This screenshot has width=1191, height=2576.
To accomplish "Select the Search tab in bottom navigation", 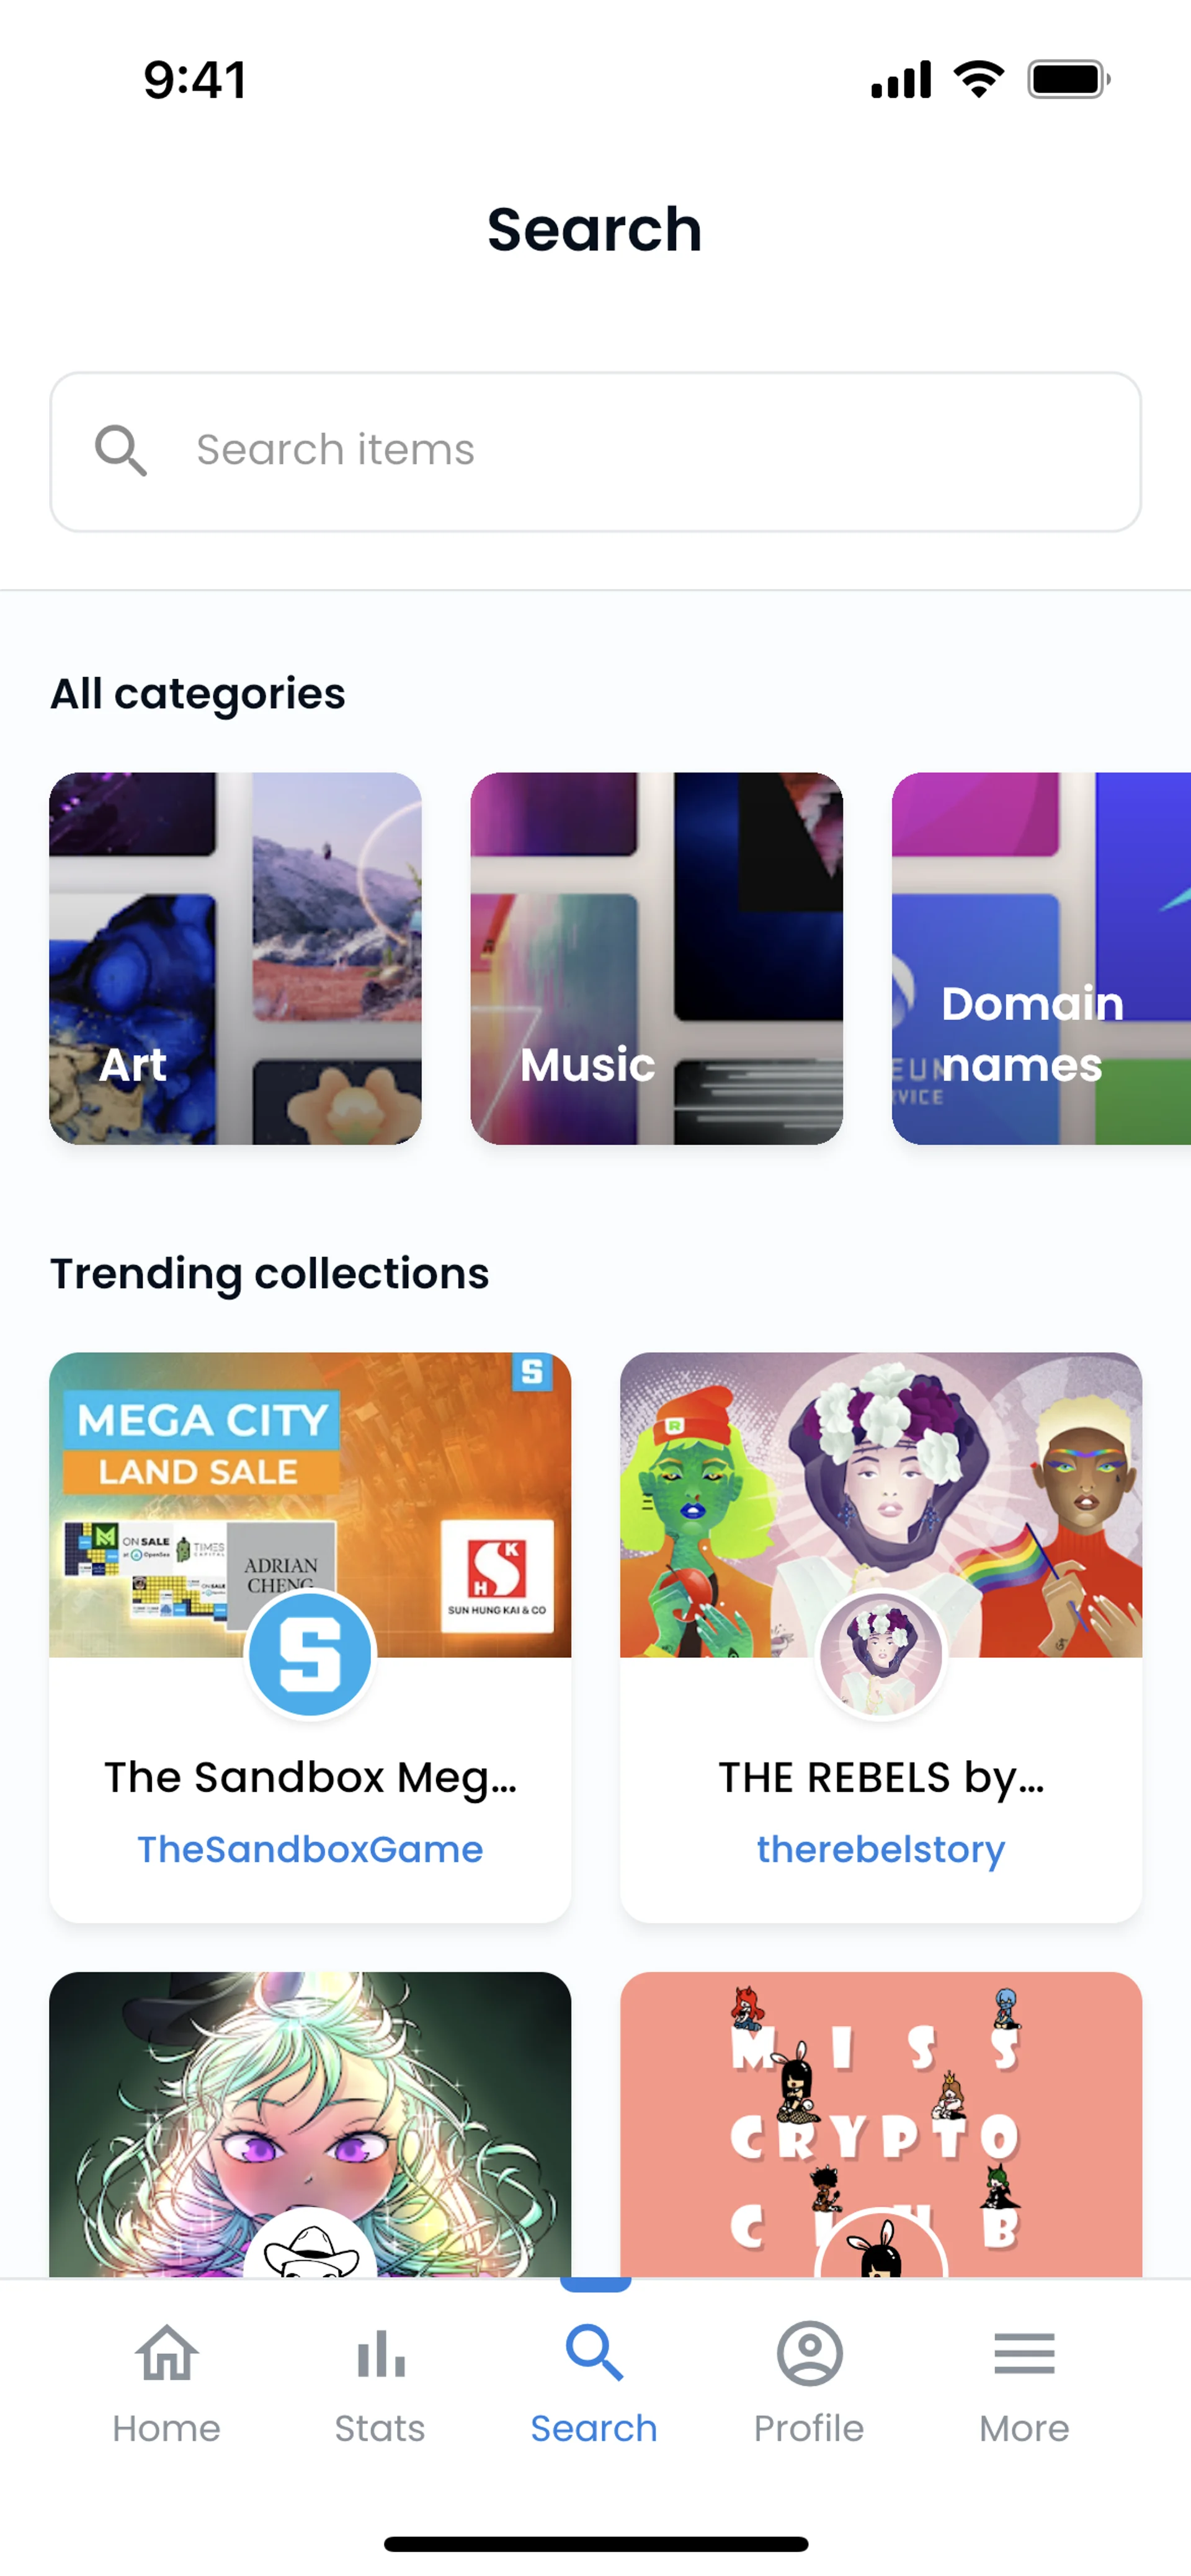I will pos(594,2384).
